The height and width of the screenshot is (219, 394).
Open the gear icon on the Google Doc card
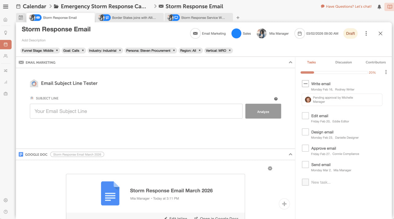coord(270,168)
